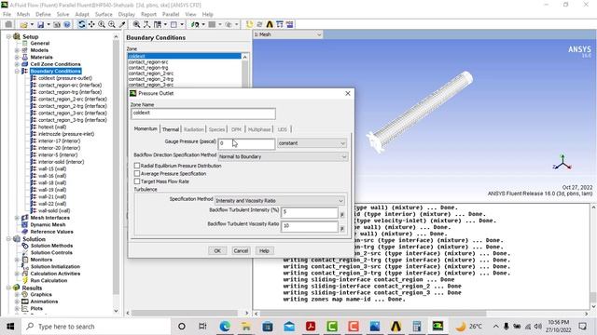Open the Backflow Direction 'Normal to Boundary' dropdown
The image size is (597, 335).
click(x=283, y=156)
